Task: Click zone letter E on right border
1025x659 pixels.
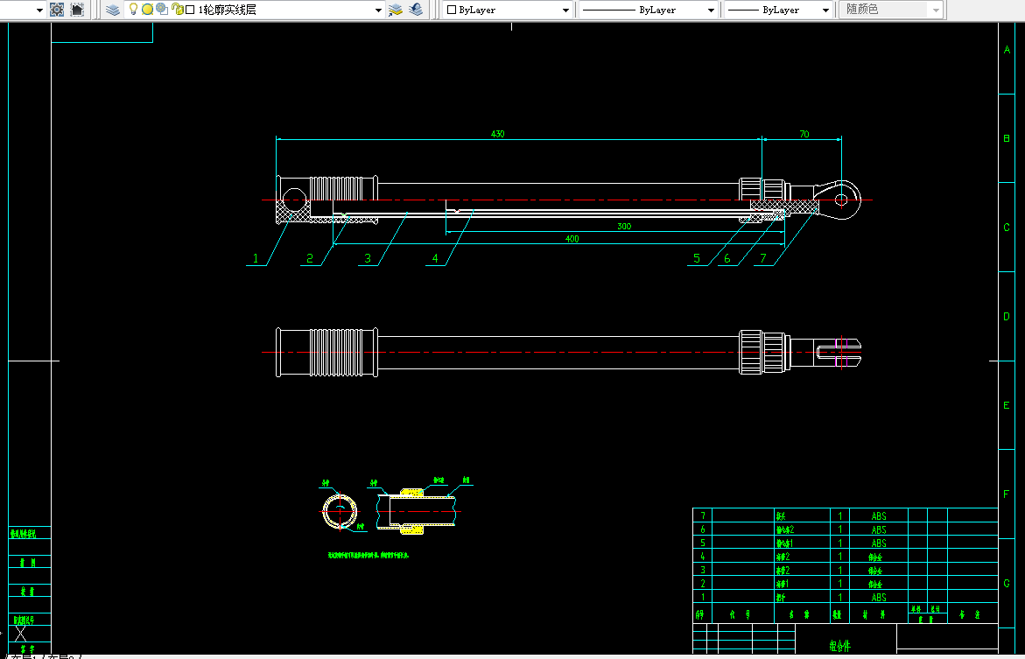Action: (1007, 405)
